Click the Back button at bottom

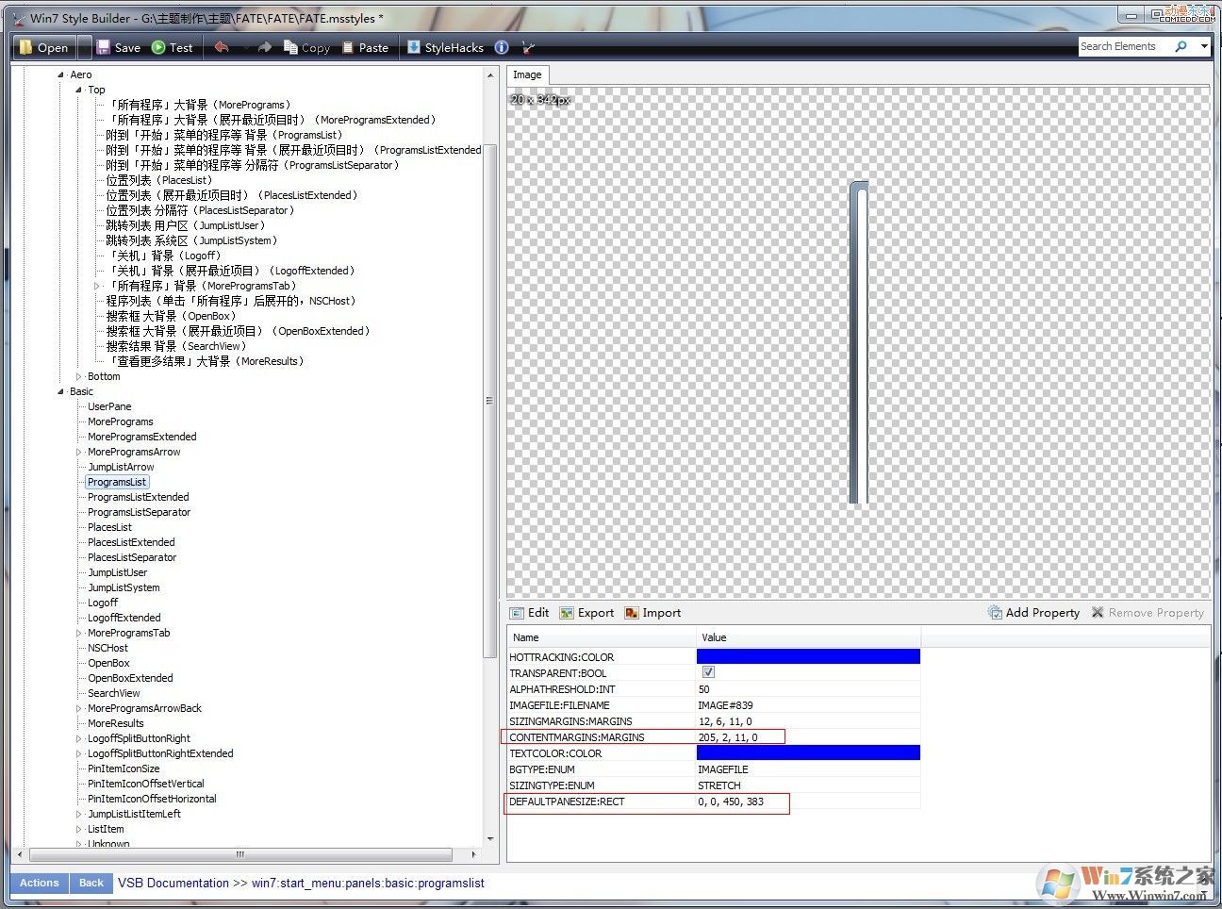91,883
